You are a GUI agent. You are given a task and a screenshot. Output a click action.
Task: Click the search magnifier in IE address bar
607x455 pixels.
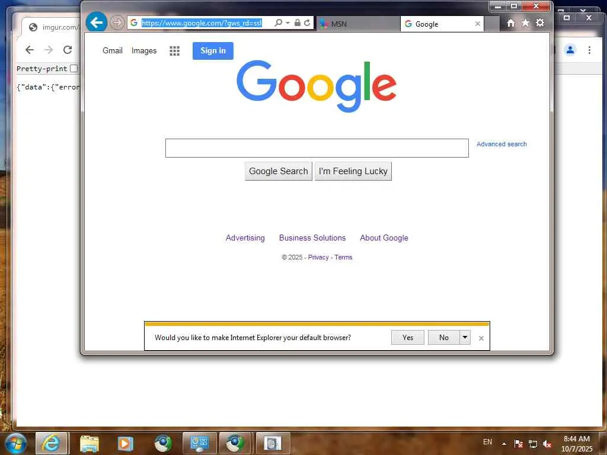278,23
